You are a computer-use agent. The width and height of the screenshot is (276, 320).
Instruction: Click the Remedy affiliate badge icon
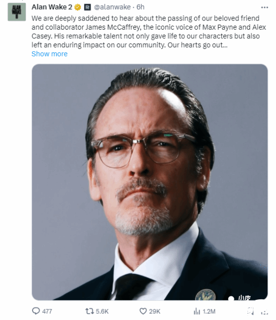coord(87,8)
